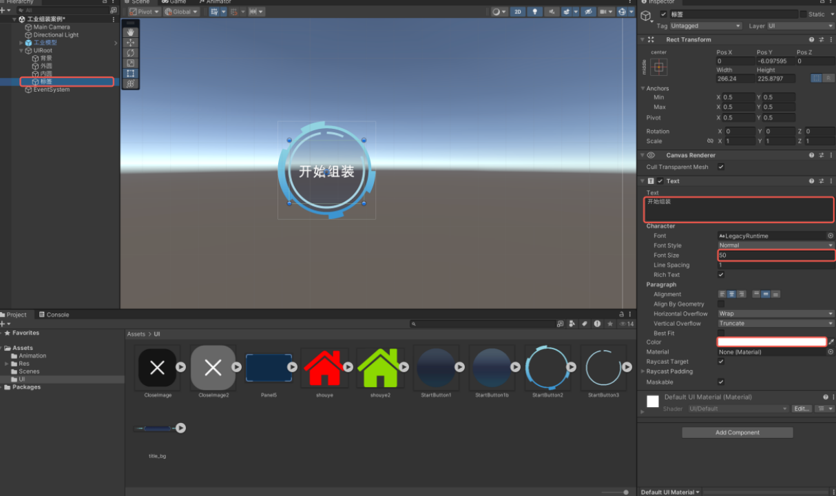Switch to the Animator tab
Image resolution: width=836 pixels, height=496 pixels.
click(214, 2)
